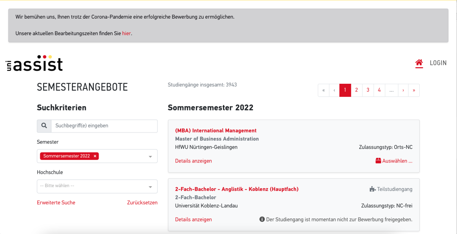Click the red box icon by Auswählen
457x234 pixels.
coord(378,161)
